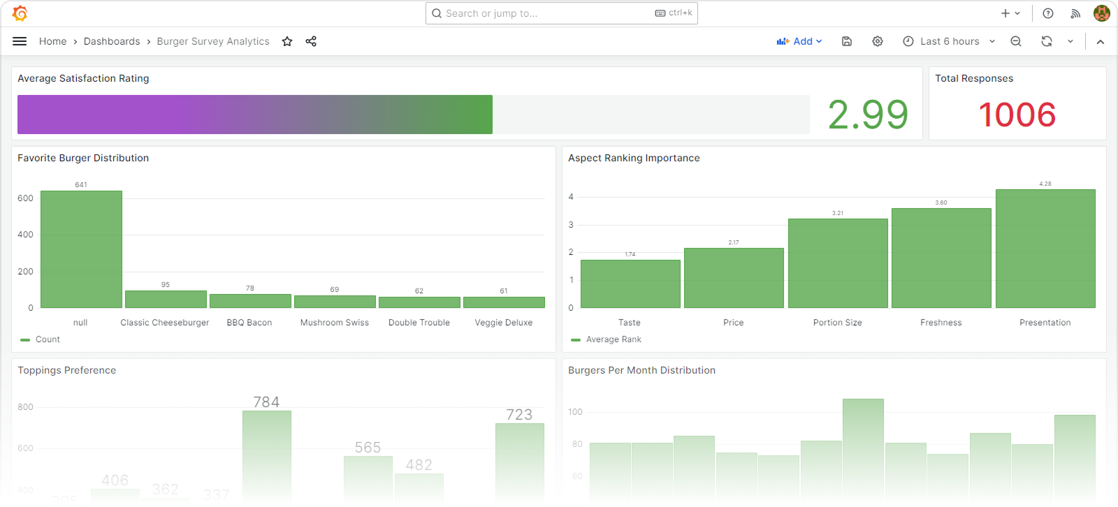Image resolution: width=1118 pixels, height=507 pixels.
Task: Navigate to Home breadcrumb
Action: (x=52, y=41)
